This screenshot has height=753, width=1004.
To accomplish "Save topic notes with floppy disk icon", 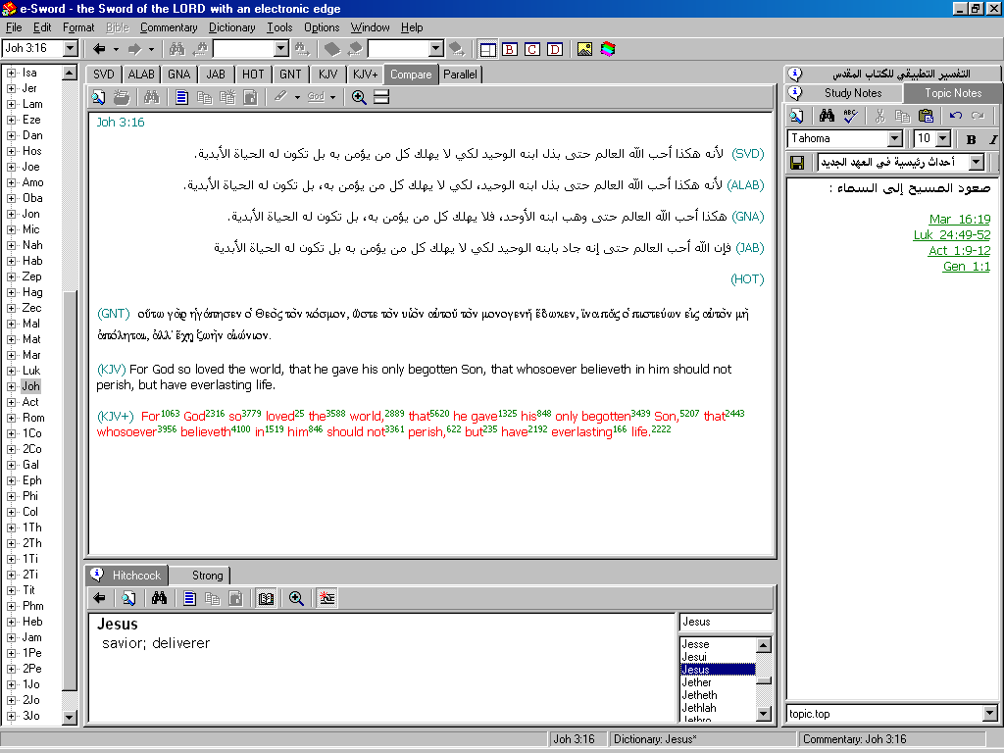I will pyautogui.click(x=797, y=163).
